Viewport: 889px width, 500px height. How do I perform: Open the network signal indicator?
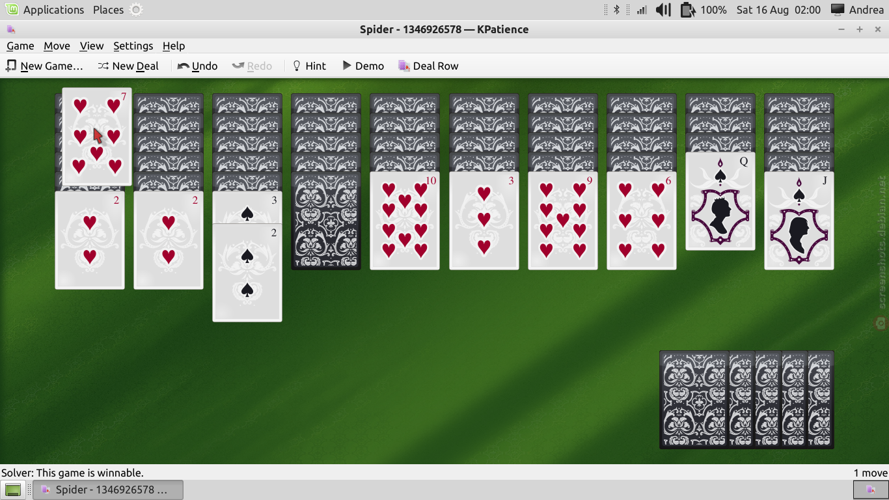click(x=642, y=10)
